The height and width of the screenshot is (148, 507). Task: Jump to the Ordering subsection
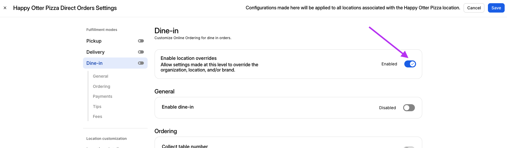point(102,86)
